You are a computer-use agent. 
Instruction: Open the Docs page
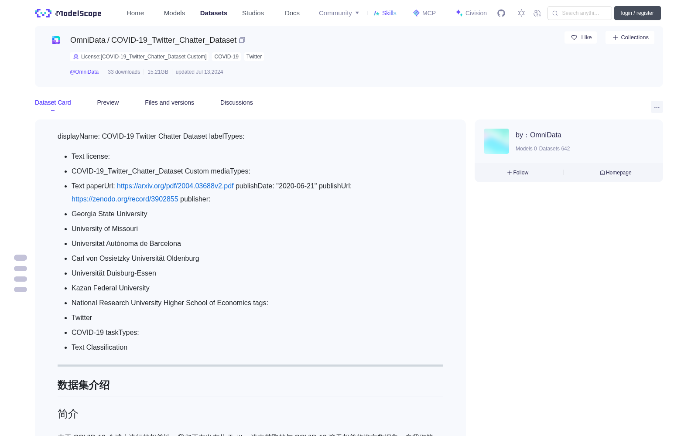[x=292, y=13]
